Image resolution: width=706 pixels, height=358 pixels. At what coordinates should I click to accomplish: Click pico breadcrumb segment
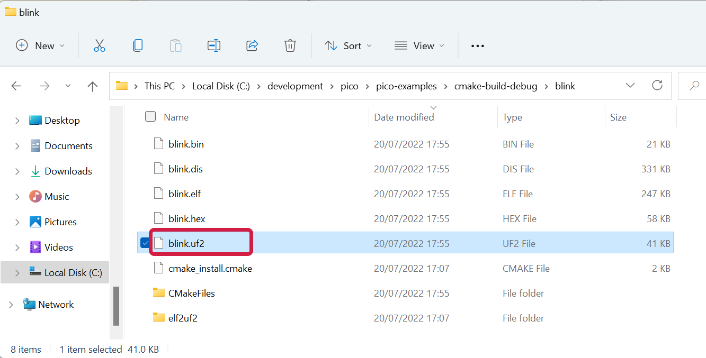click(350, 86)
